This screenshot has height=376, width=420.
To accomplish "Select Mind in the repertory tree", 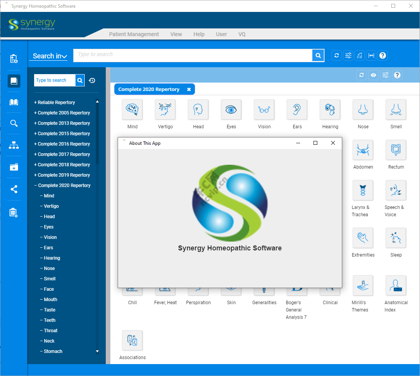I will tap(47, 196).
